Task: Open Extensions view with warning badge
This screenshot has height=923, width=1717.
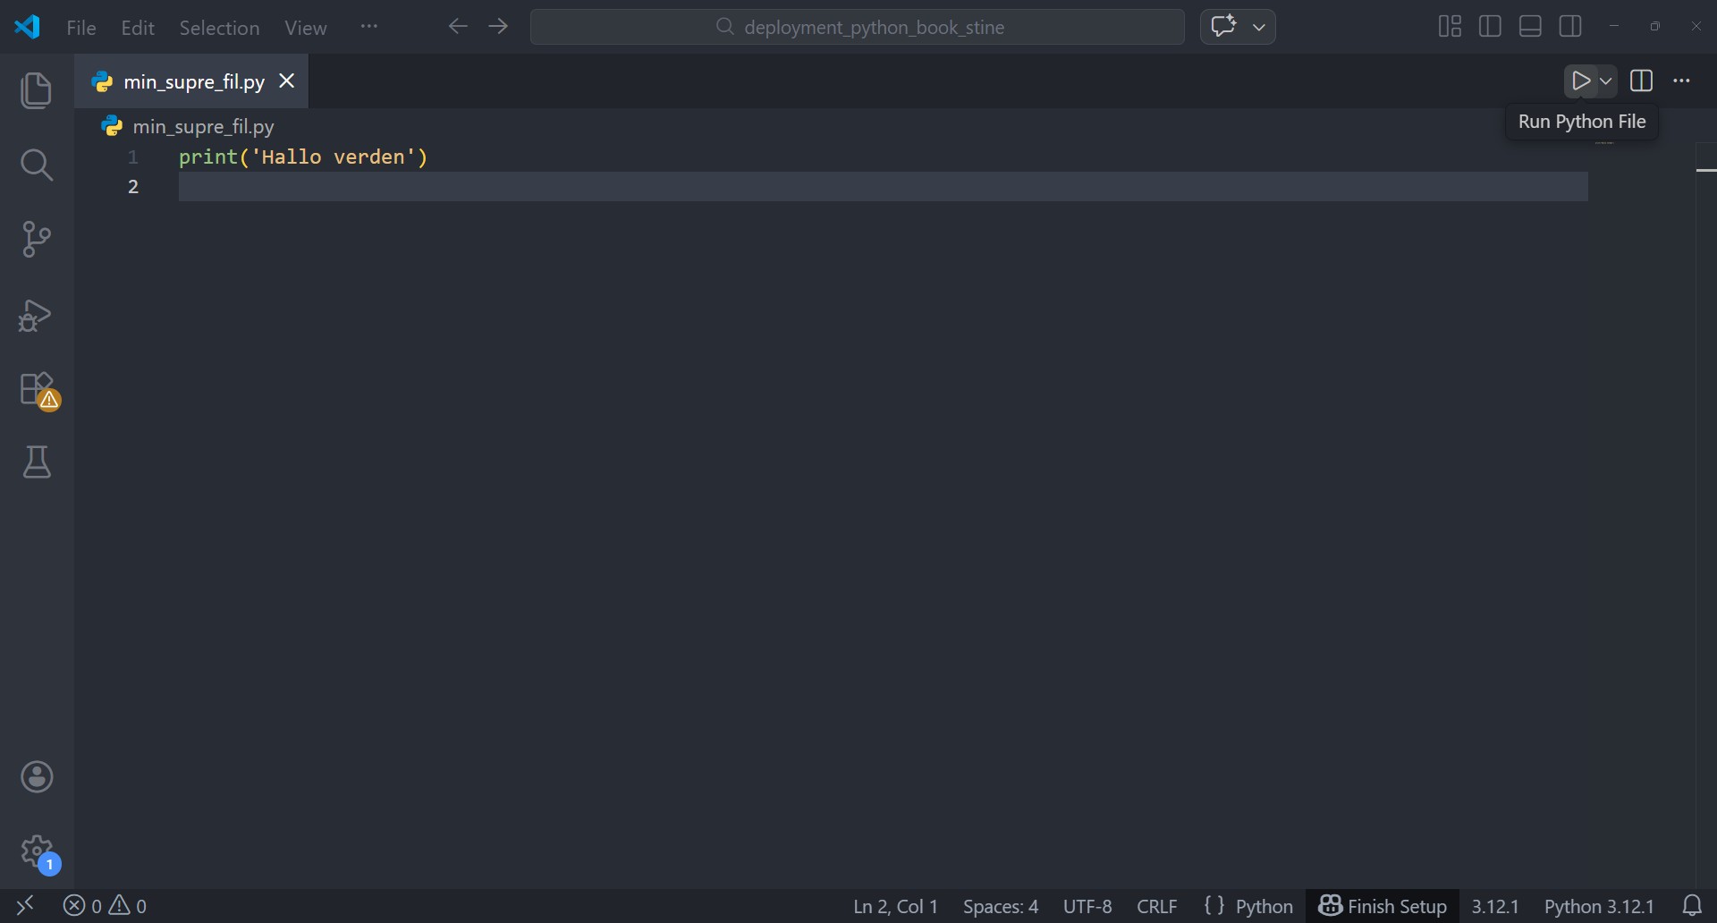Action: (x=38, y=391)
